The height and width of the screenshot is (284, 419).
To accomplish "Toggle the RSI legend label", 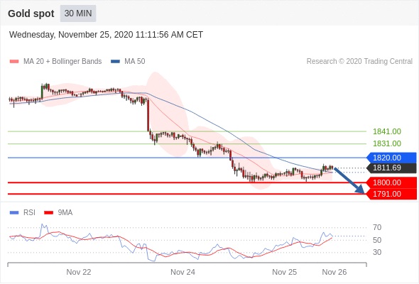I will tap(29, 213).
